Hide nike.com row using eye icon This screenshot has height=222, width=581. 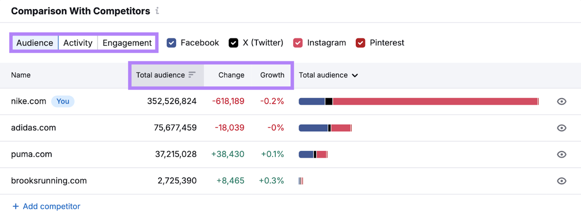point(561,101)
